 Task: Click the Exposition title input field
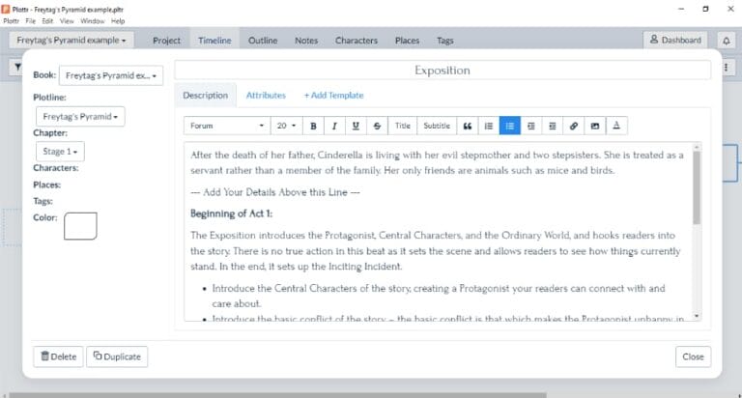[x=442, y=71]
